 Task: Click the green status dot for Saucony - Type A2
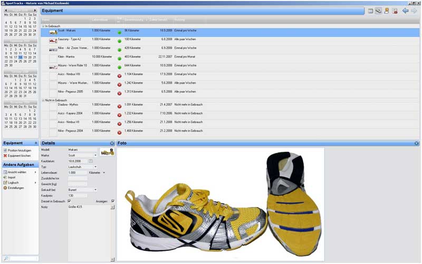pos(120,41)
